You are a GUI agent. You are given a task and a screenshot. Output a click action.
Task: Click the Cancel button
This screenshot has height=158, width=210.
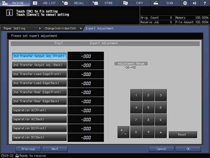click(161, 149)
